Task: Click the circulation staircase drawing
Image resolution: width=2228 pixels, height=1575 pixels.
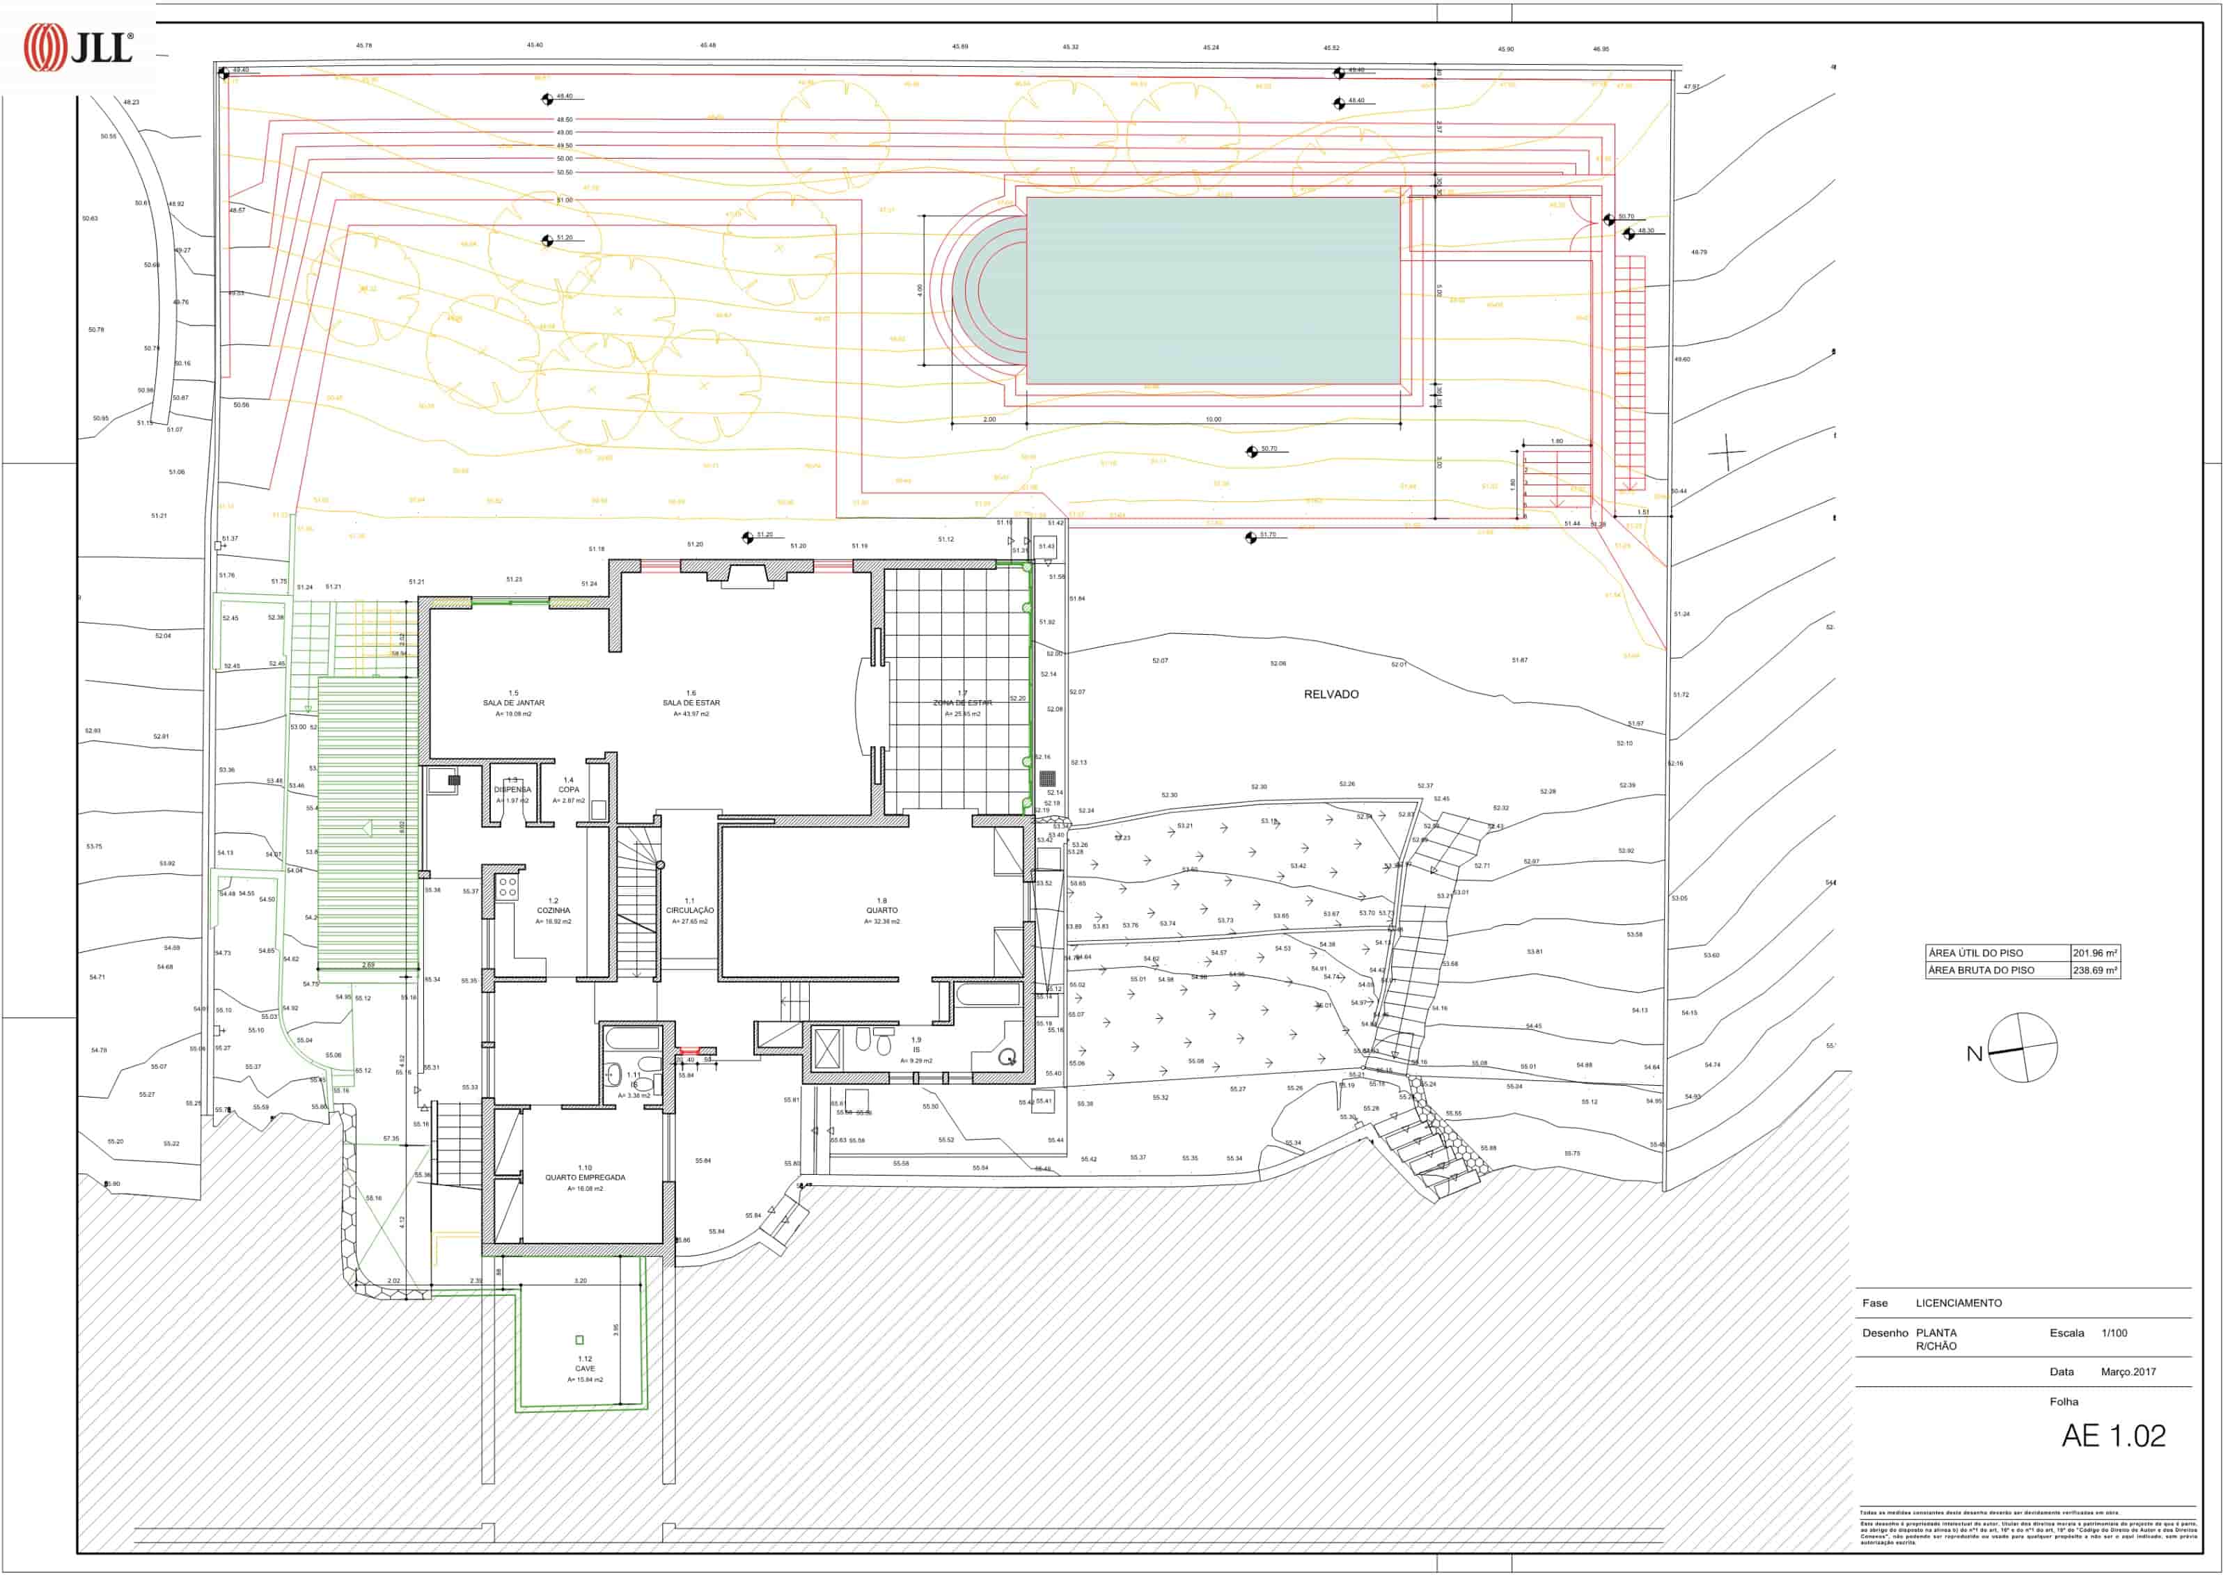Action: (x=636, y=903)
